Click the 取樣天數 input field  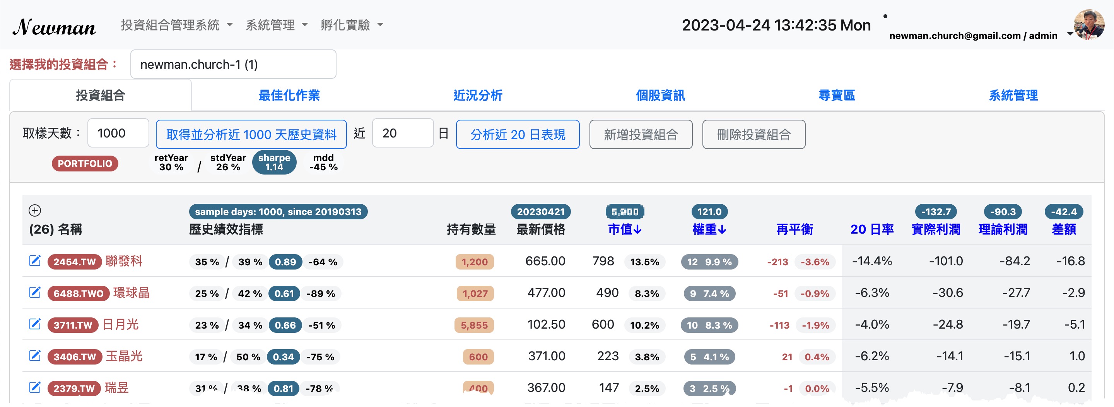118,133
